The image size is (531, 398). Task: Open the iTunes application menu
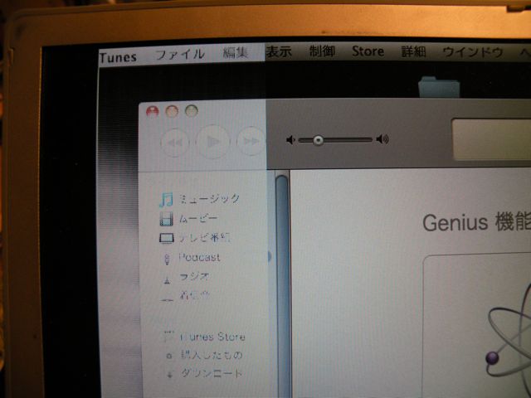pos(118,57)
